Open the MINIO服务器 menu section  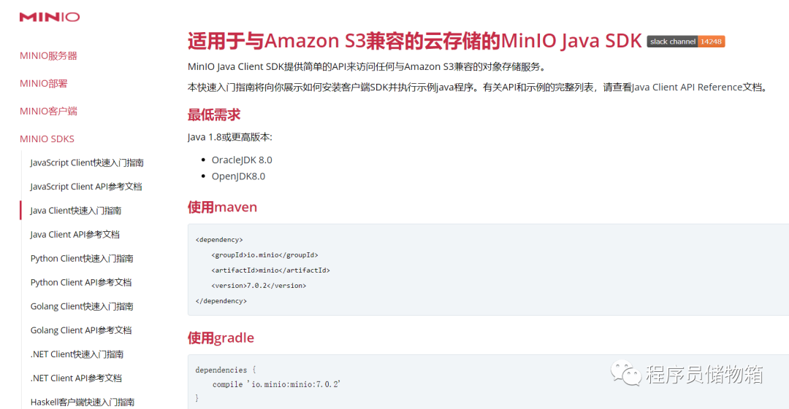coord(48,55)
